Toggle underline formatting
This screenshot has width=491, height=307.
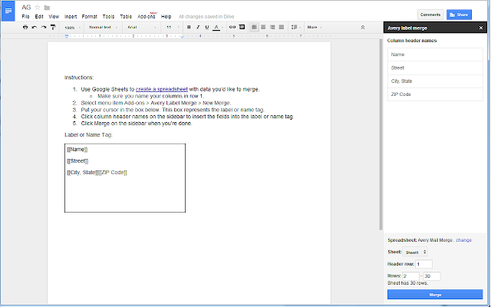click(207, 28)
